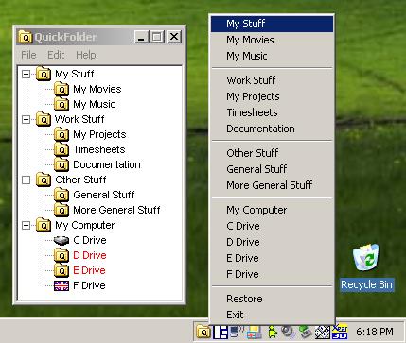Click the General Stuff folder icon in tree
Screen dimensions: 406x343
[x=62, y=196]
